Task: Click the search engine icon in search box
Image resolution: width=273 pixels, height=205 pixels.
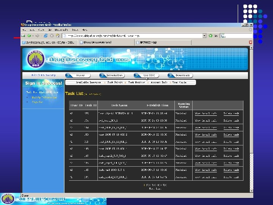Action: (x=223, y=36)
